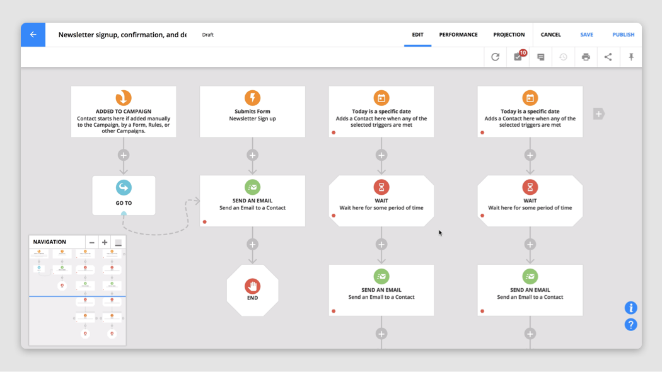The height and width of the screenshot is (372, 662).
Task: Open the tasks list showing 10 notifications
Action: click(517, 57)
